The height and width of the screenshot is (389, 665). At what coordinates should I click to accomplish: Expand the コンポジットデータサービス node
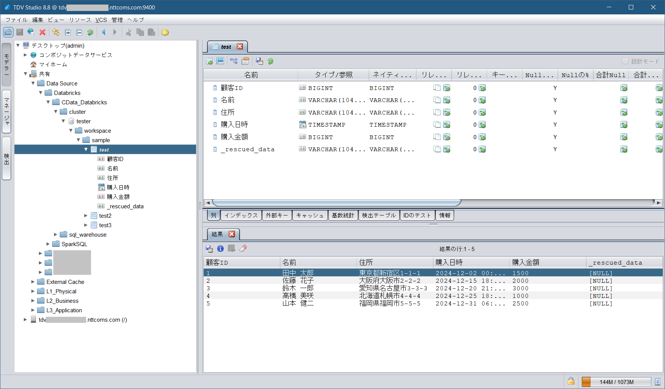25,55
